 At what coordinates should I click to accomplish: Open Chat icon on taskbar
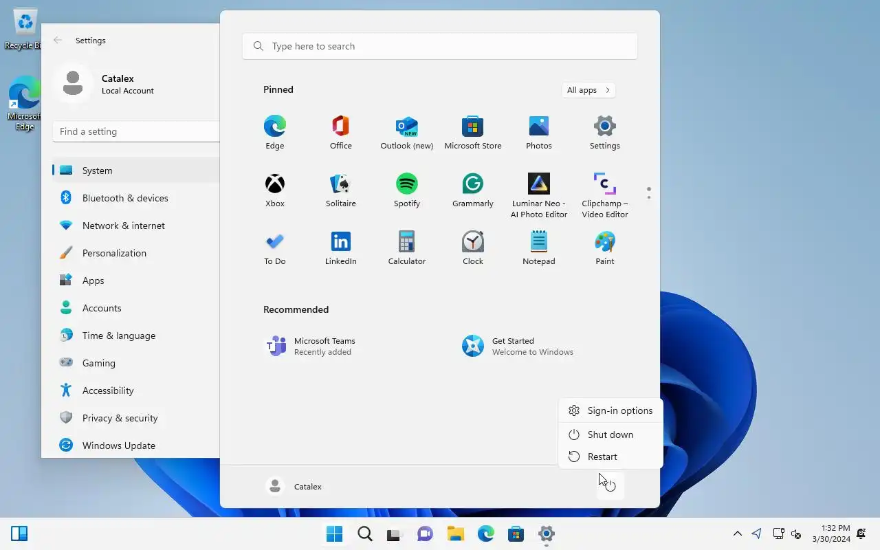[x=425, y=533]
